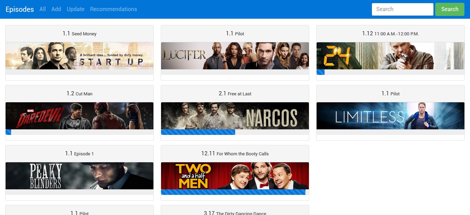Open the Recommendations nav item

coord(113,9)
